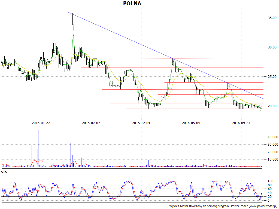This screenshot has height=209, width=279.
Task: Click the 100 level on STS axis
Action: [271, 181]
